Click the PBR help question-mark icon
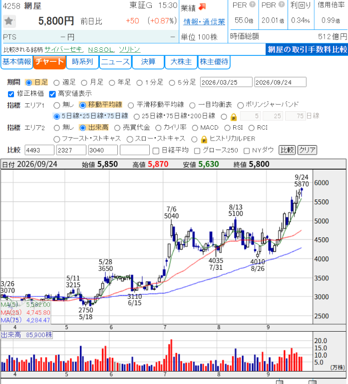Viewport: 348px width, 384px height. (x=282, y=4)
